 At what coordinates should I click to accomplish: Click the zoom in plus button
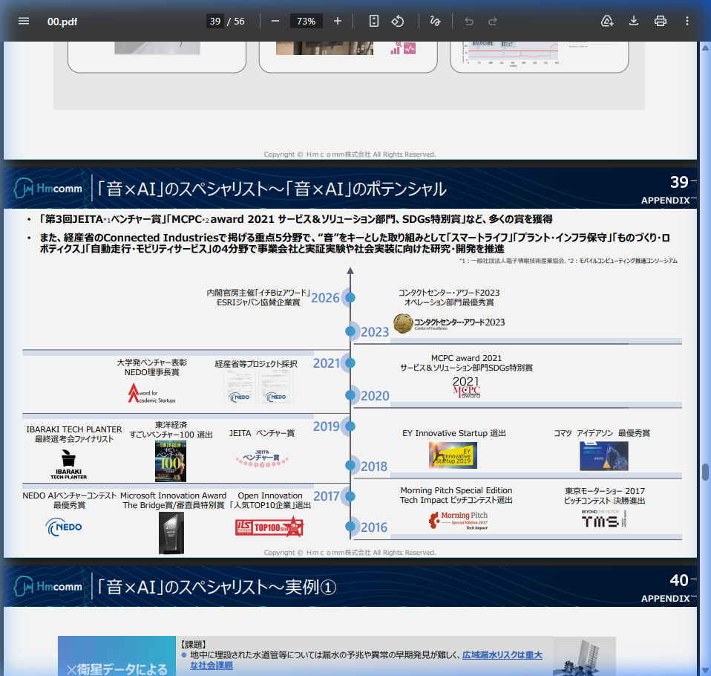[x=338, y=21]
